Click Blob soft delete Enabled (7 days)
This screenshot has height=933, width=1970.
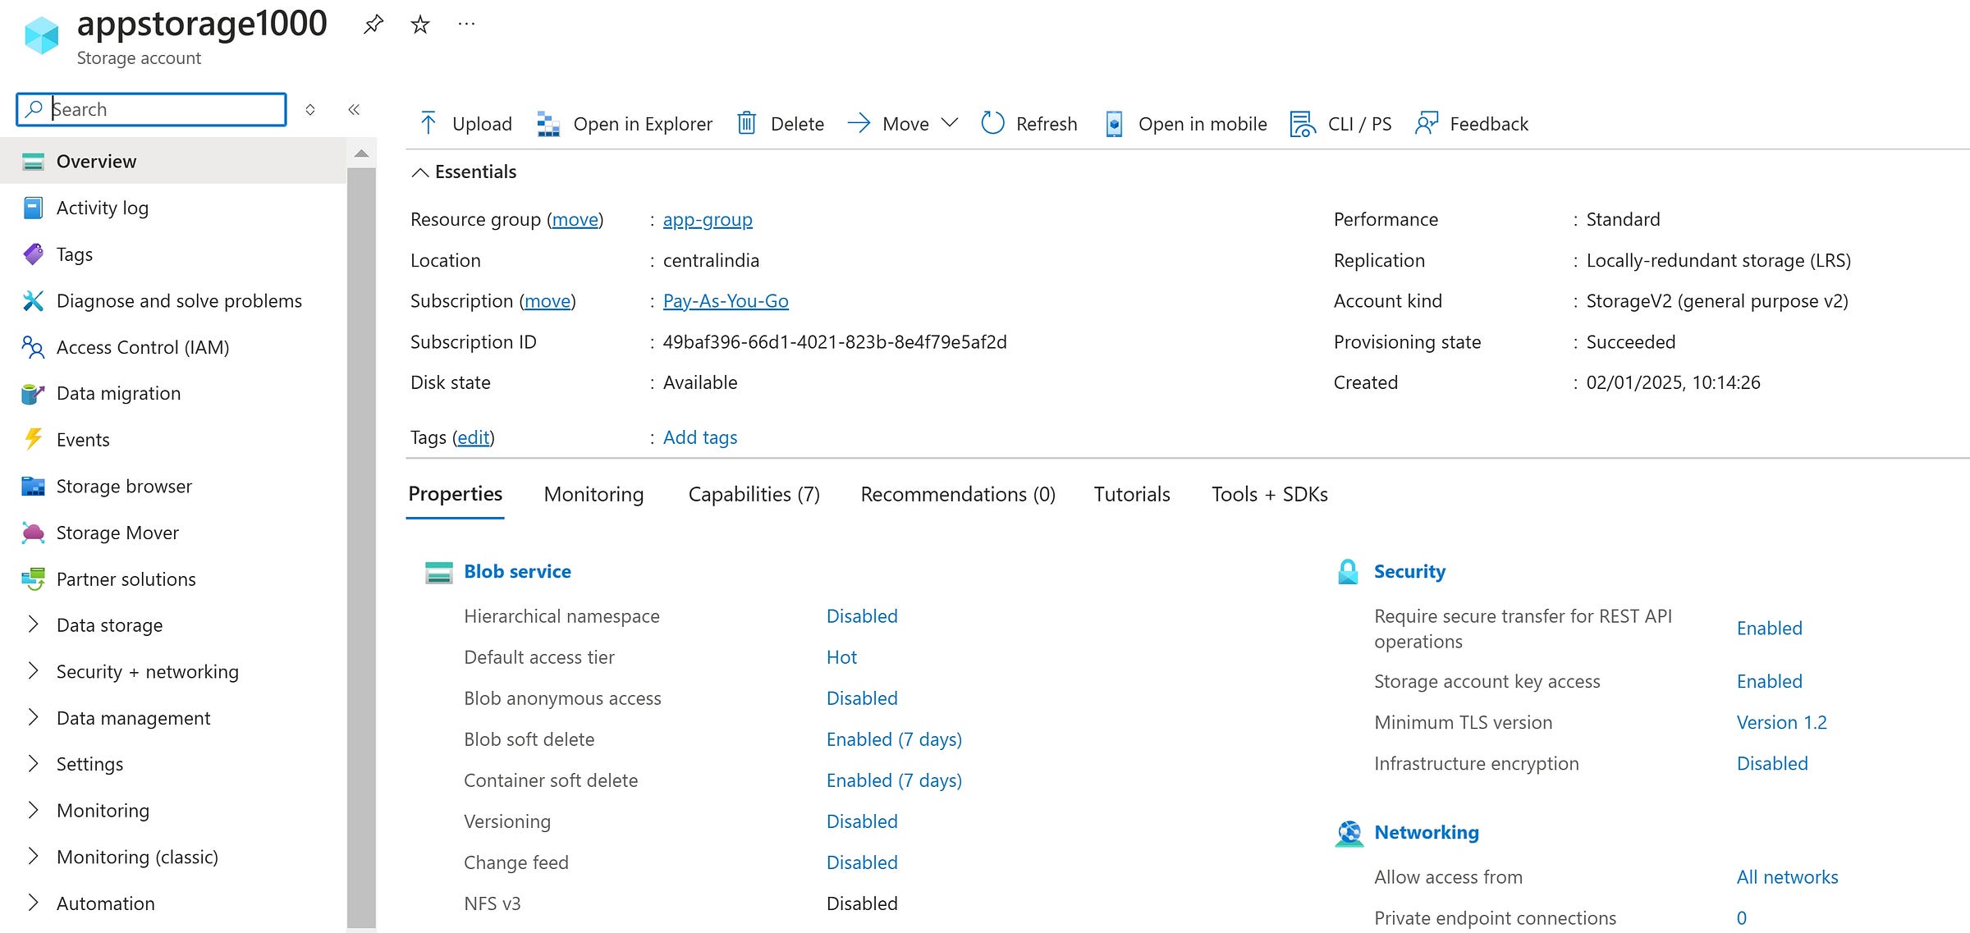coord(894,739)
